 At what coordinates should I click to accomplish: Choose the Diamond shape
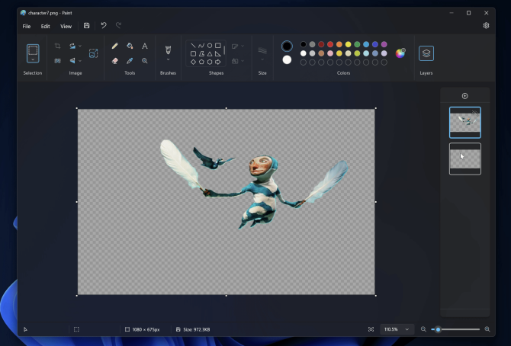pyautogui.click(x=193, y=62)
